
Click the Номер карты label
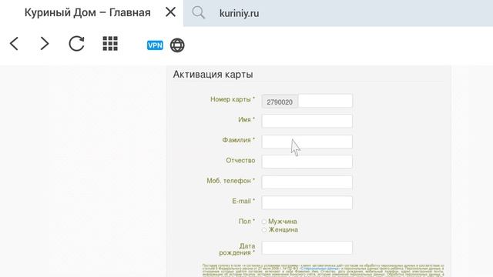tap(233, 99)
